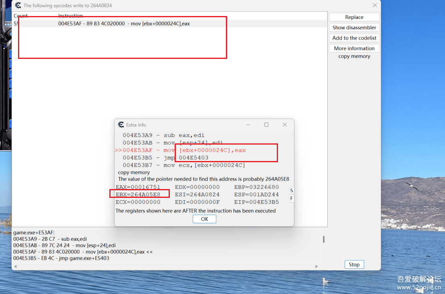Click line 004E53AB mov [esp+24],edi in Extra info
This screenshot has width=445, height=294.
coord(173,143)
